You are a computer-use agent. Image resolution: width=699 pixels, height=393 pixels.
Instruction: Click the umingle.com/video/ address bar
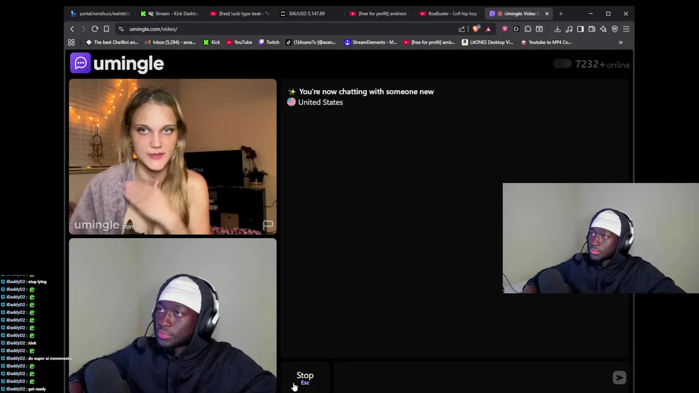[284, 29]
